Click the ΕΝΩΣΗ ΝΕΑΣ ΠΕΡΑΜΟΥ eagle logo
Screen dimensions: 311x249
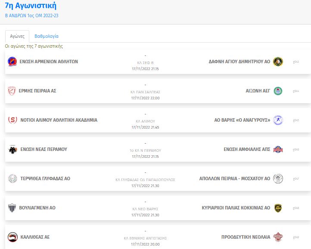[x=12, y=149]
